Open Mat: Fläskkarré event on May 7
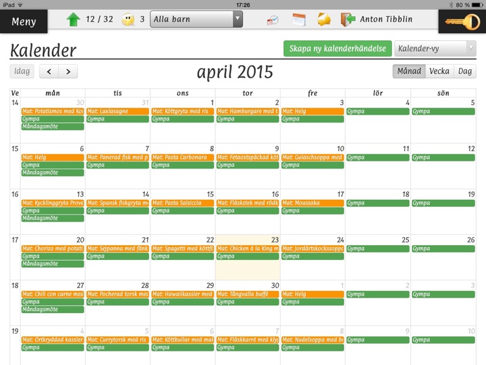Image resolution: width=486 pixels, height=365 pixels. tap(248, 340)
